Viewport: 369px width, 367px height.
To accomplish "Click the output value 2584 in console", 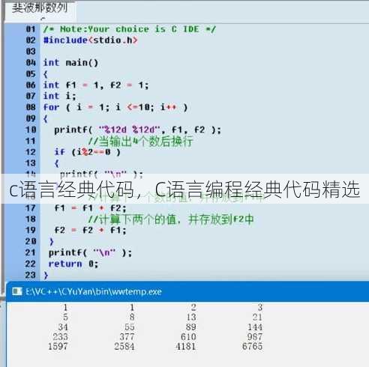I will coord(124,346).
